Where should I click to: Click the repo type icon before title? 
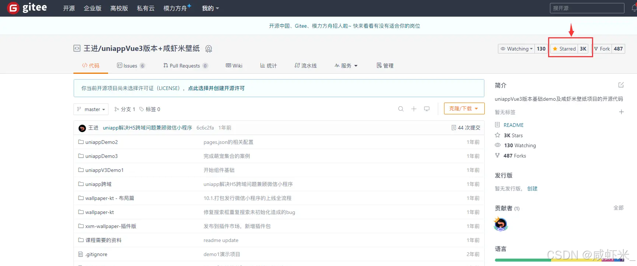[77, 48]
